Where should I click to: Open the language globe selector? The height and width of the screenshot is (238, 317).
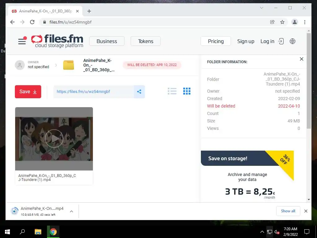[x=292, y=41]
